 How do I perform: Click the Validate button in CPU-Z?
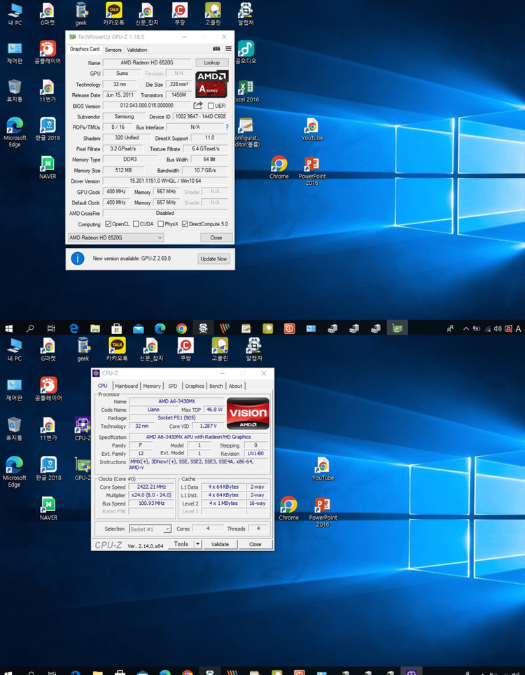click(220, 544)
